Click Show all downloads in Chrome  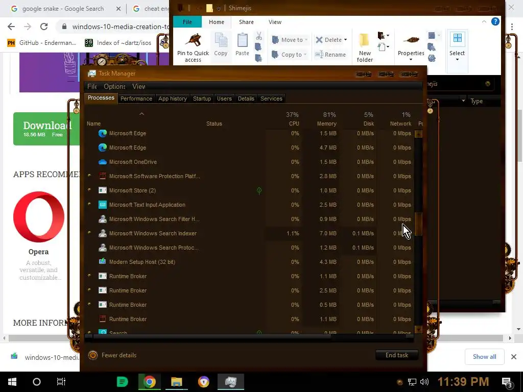pos(484,357)
